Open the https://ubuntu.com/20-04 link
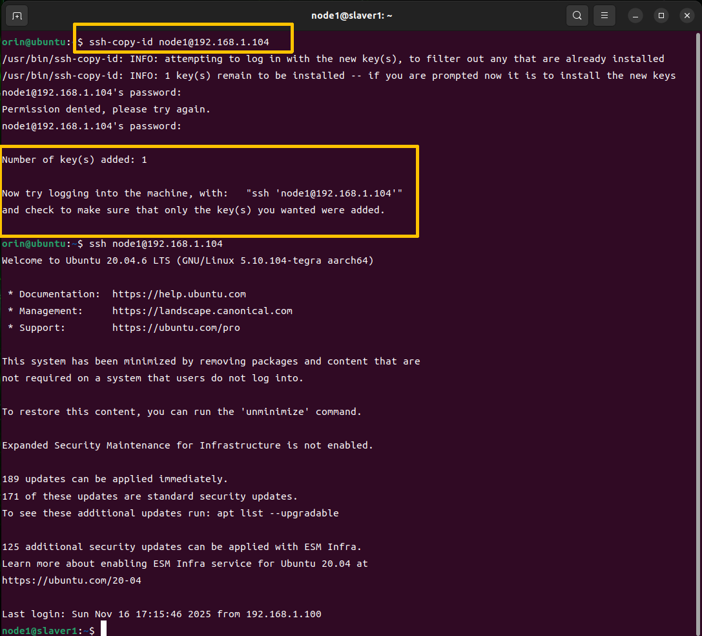Image resolution: width=702 pixels, height=636 pixels. pyautogui.click(x=72, y=580)
